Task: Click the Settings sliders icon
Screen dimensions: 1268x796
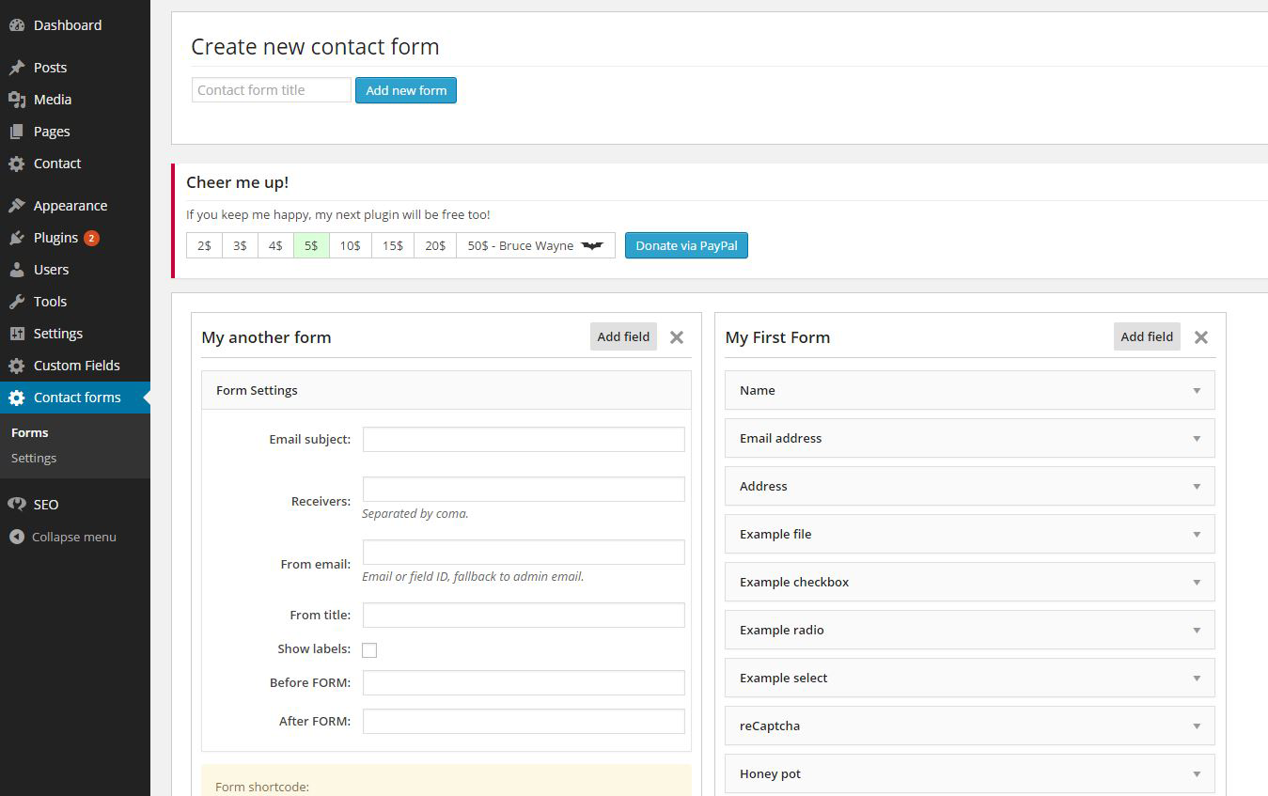Action: [x=16, y=334]
